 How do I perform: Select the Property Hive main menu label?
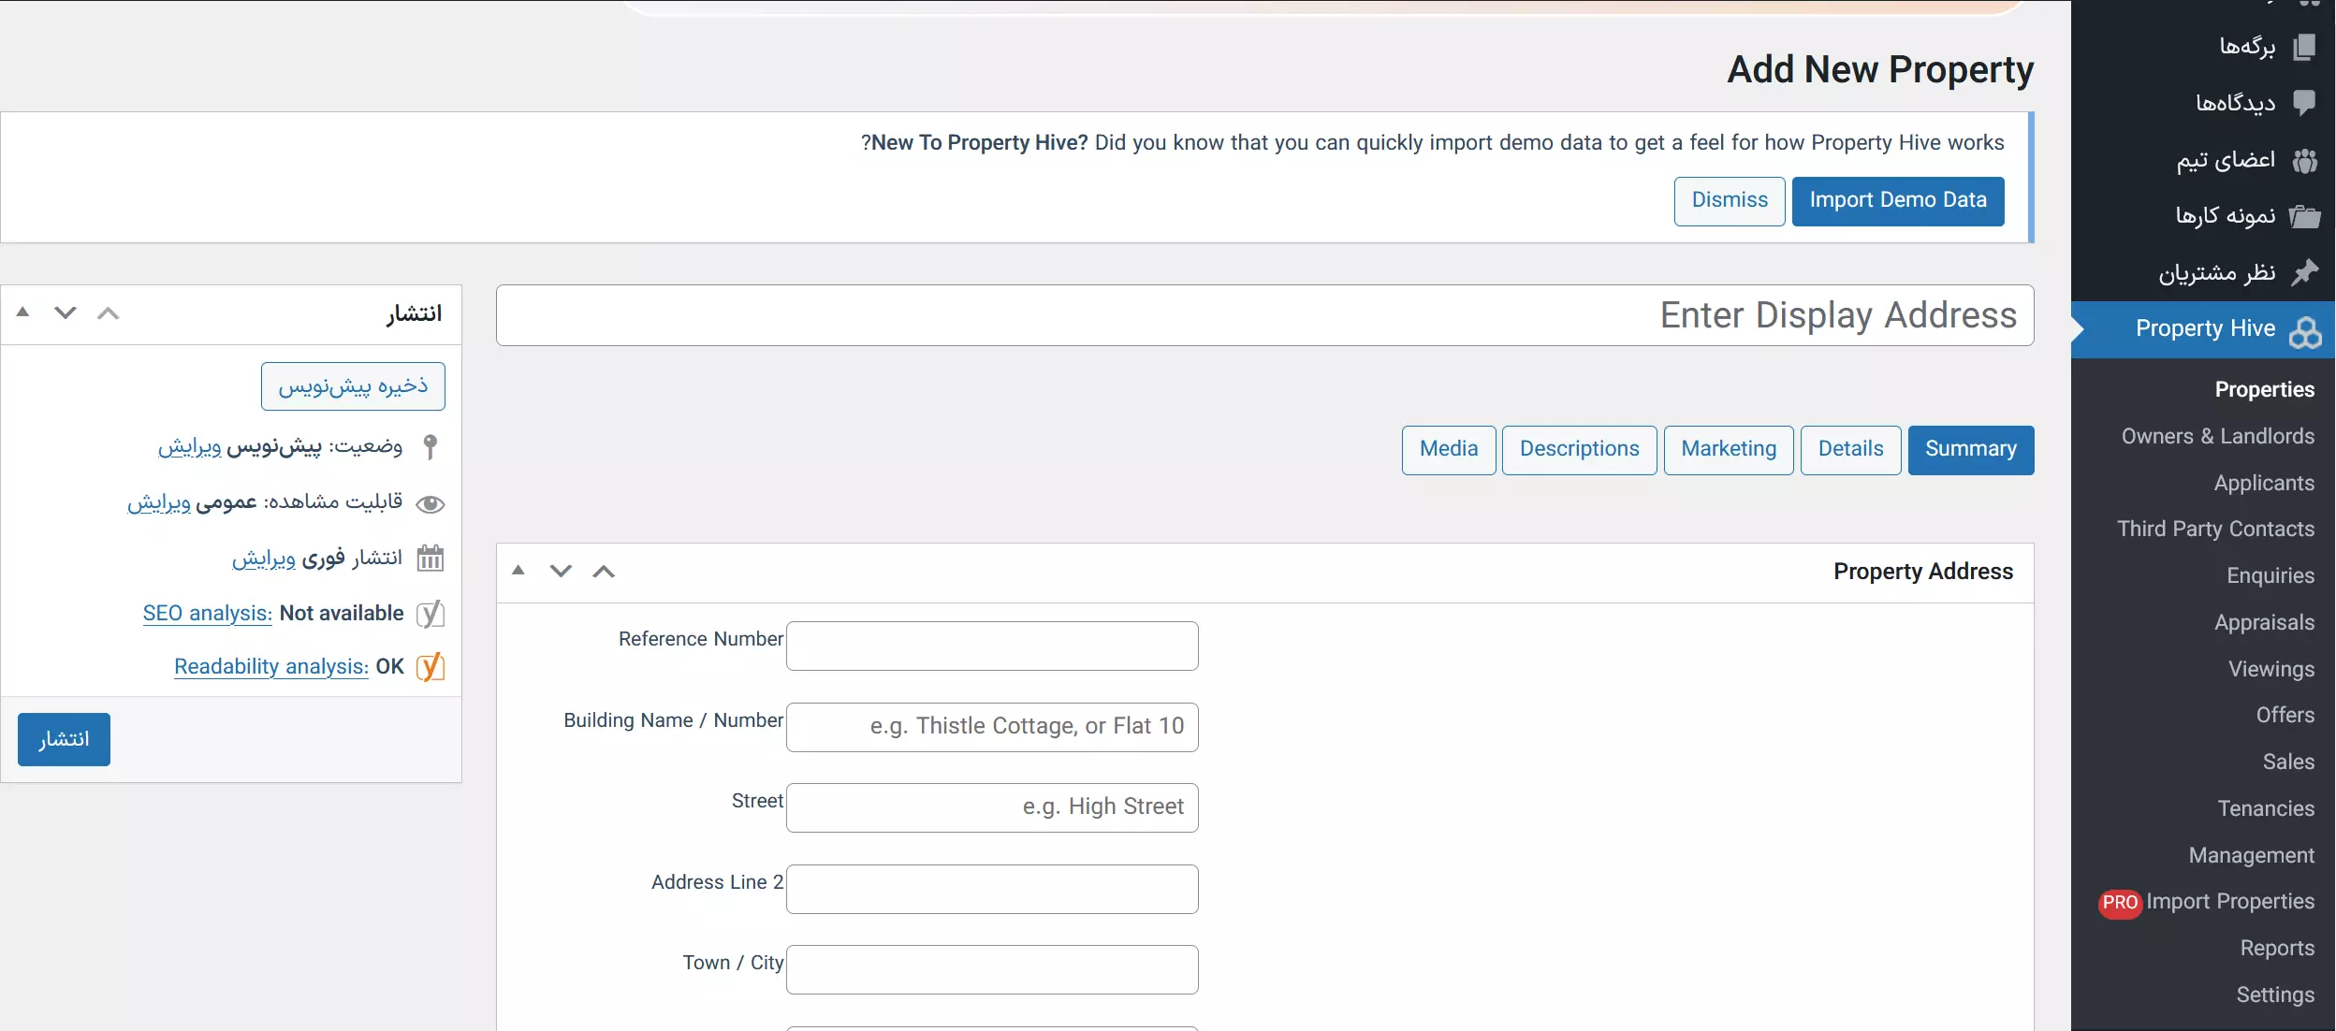[x=2205, y=329]
